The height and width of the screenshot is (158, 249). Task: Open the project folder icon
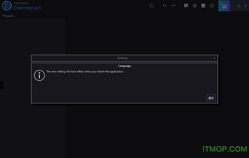coord(152,6)
